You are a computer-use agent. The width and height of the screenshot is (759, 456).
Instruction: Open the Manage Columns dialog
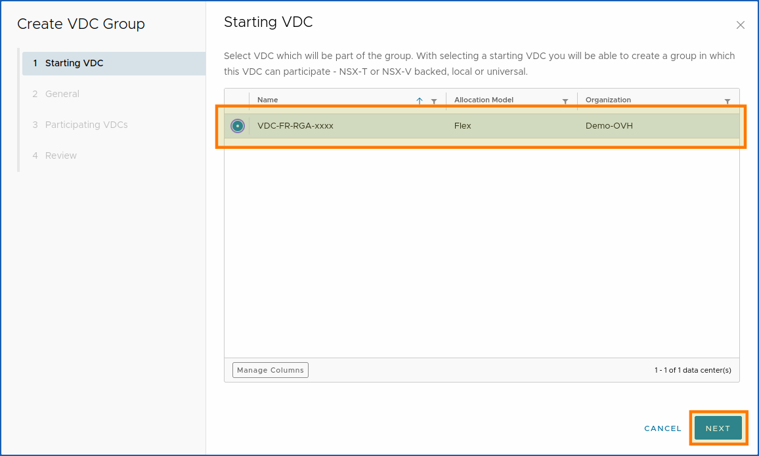tap(270, 370)
